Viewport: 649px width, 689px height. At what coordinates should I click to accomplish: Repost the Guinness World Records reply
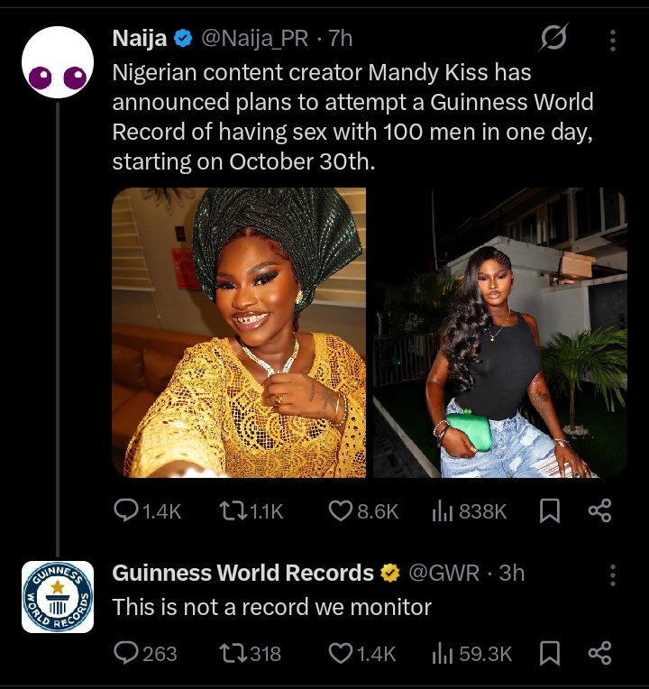233,653
